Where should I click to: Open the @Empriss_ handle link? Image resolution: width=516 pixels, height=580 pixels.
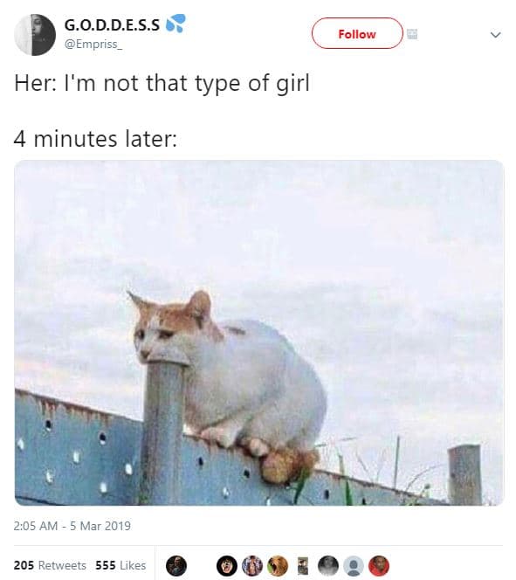(x=93, y=45)
